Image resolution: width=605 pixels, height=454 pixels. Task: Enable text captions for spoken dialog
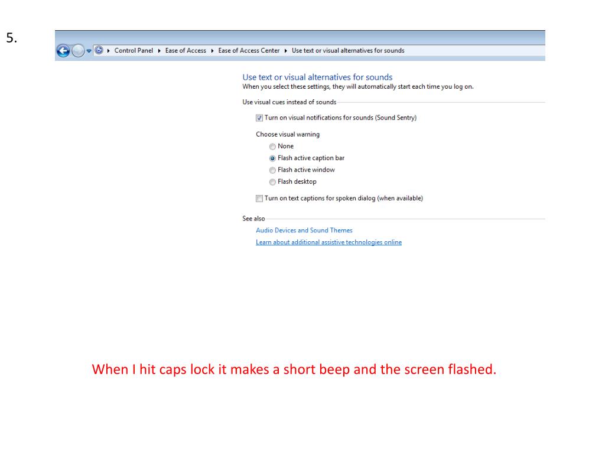click(259, 199)
